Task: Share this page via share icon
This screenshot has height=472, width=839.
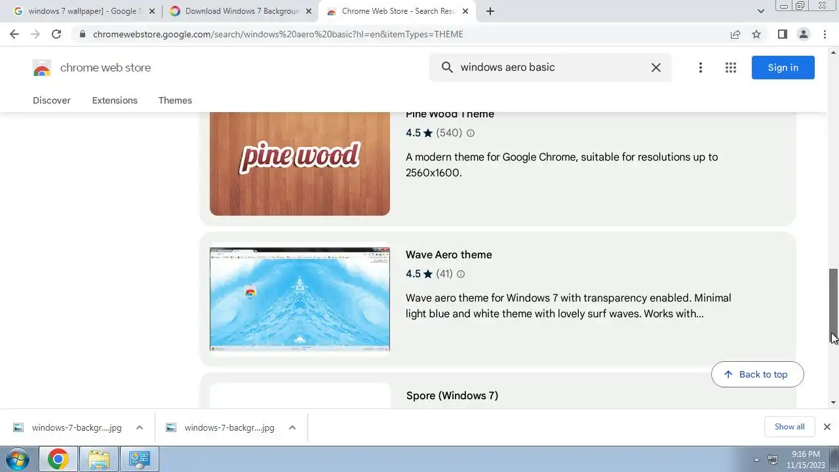Action: coord(735,34)
